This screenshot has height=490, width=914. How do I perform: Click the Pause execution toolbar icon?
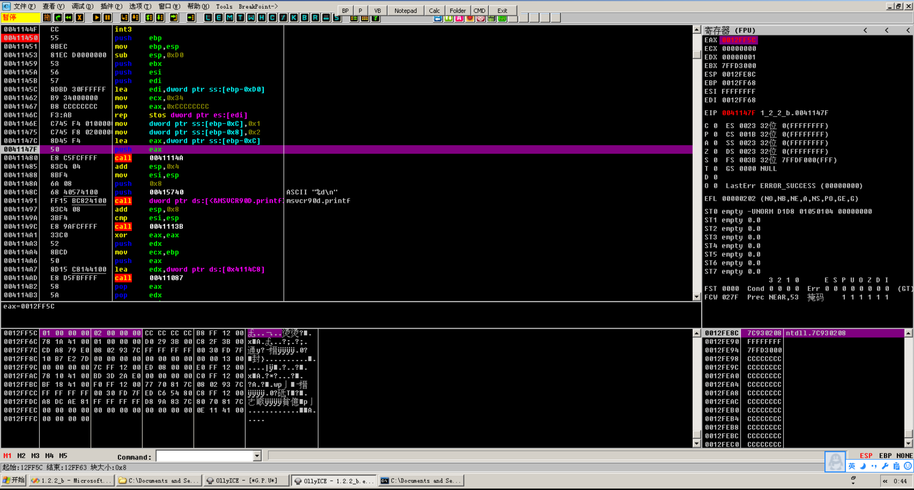[108, 18]
